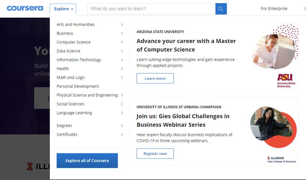Expand the Data Science chevron
Viewport: 306px width, 180px height.
coord(122,51)
